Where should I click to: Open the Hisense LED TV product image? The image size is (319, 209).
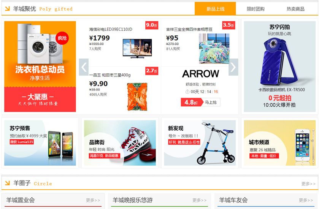137,48
